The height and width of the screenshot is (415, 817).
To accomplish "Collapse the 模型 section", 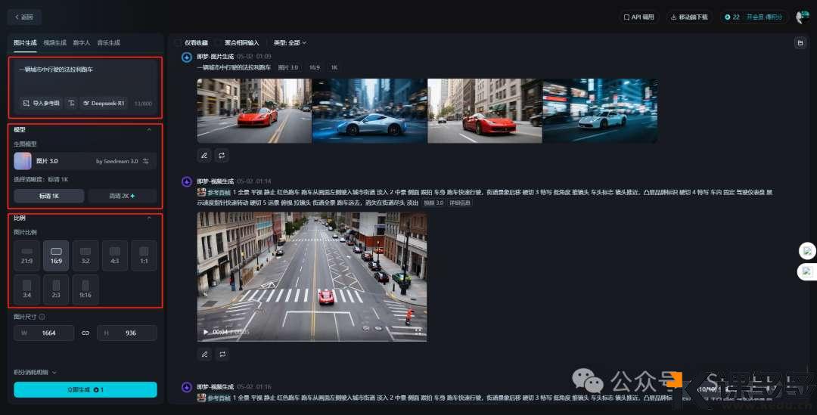I will click(149, 130).
